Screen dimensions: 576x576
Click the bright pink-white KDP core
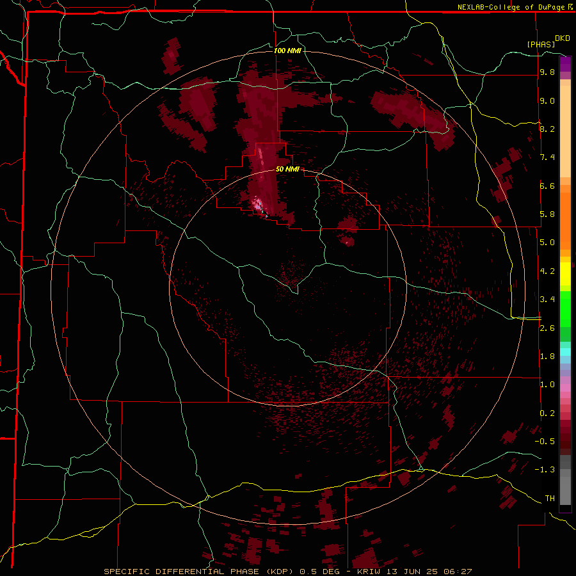(x=258, y=204)
